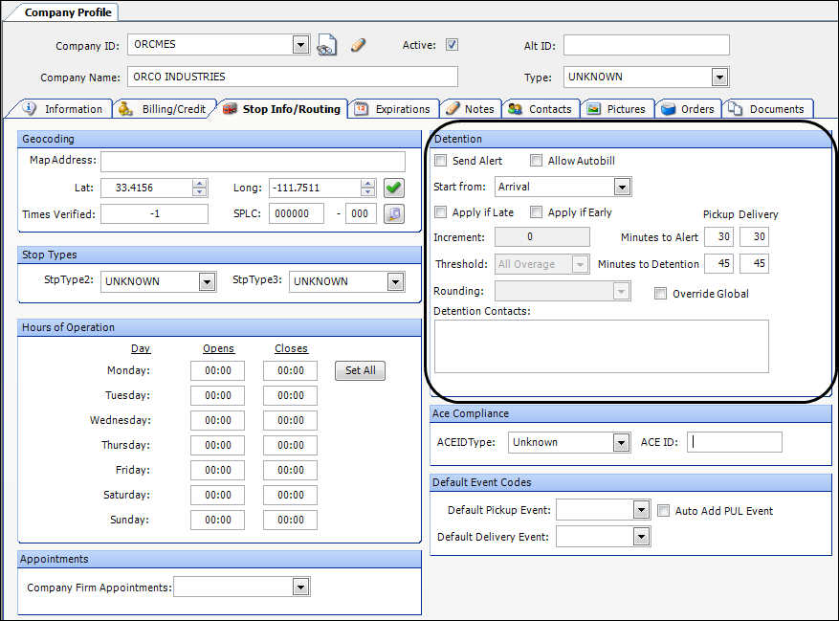This screenshot has width=839, height=621.
Task: Click the Detention Contacts text box
Action: coord(601,345)
